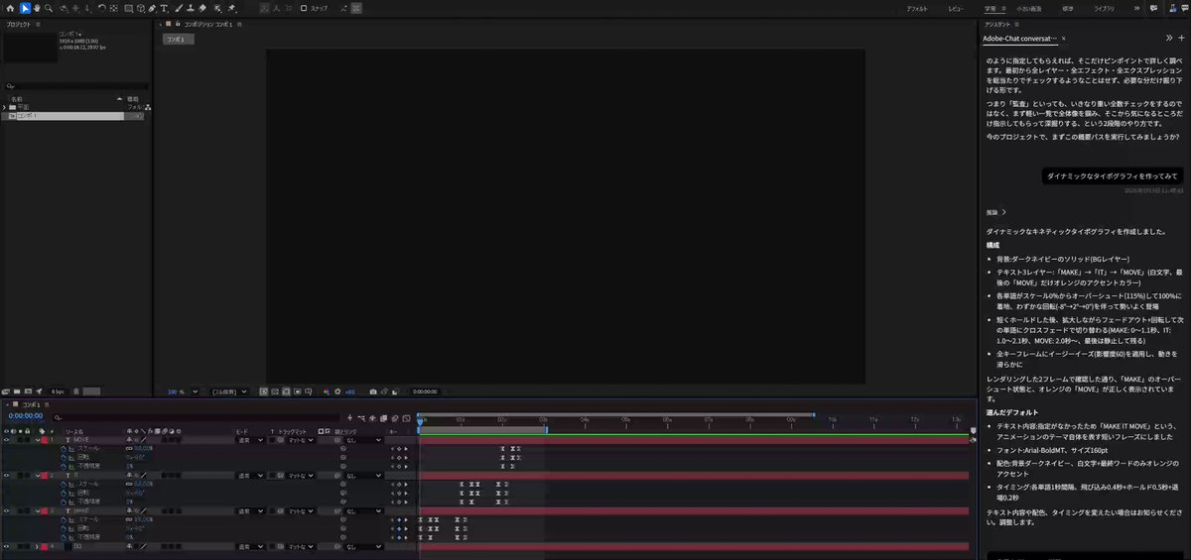Switch to 学習 workspace
1191x560 pixels.
990,9
